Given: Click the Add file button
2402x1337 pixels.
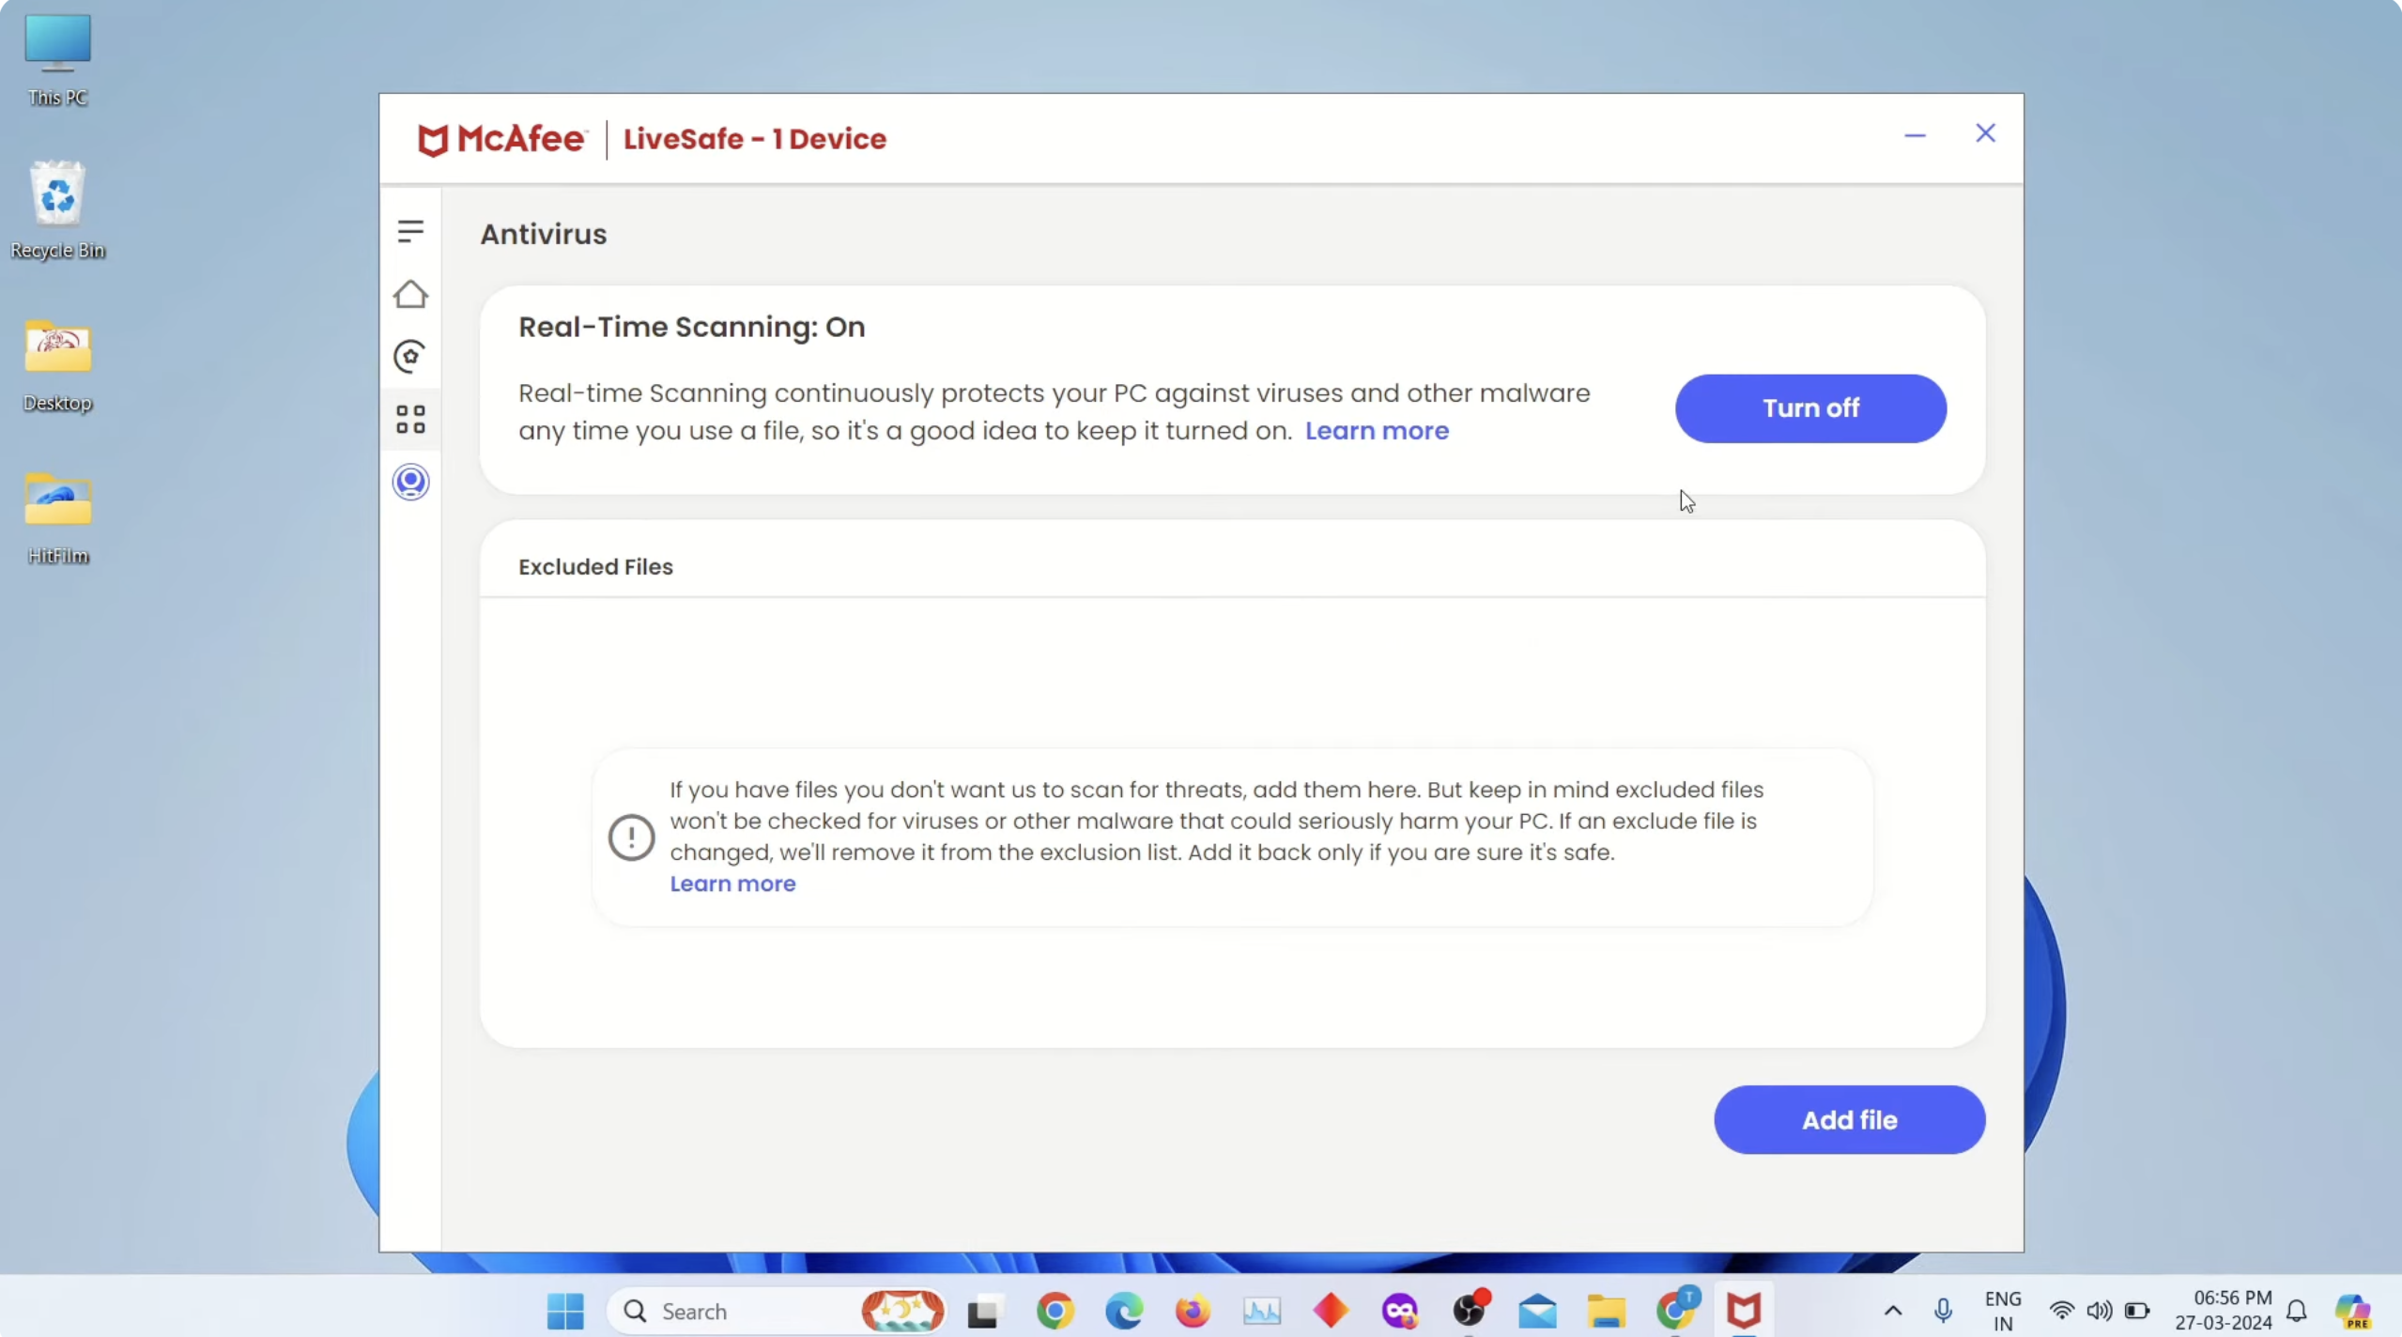Looking at the screenshot, I should 1848,1119.
